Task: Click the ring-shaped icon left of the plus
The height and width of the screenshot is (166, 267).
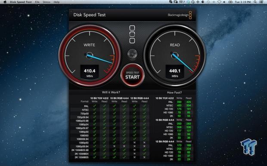Action: click(193, 2)
